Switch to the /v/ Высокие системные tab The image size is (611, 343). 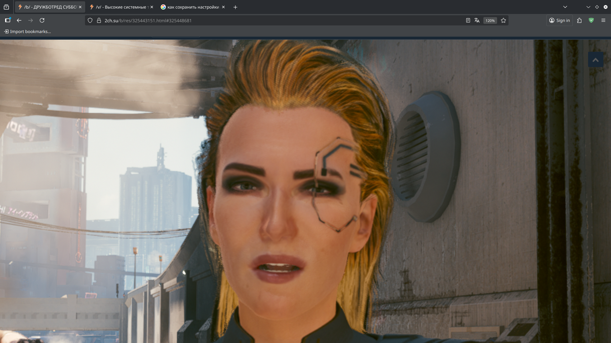coord(121,7)
